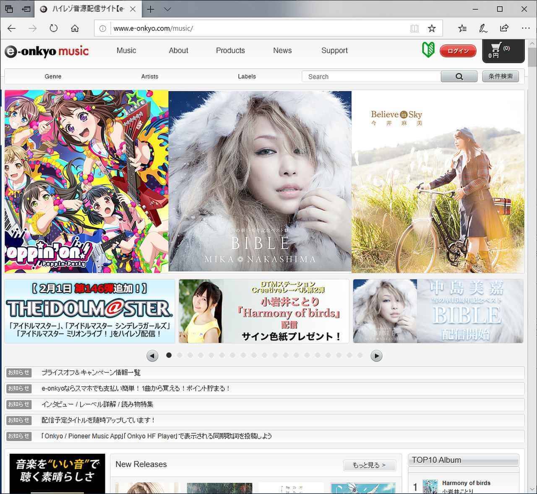537x494 pixels.
Task: Click the add notes pen icon
Action: (483, 28)
